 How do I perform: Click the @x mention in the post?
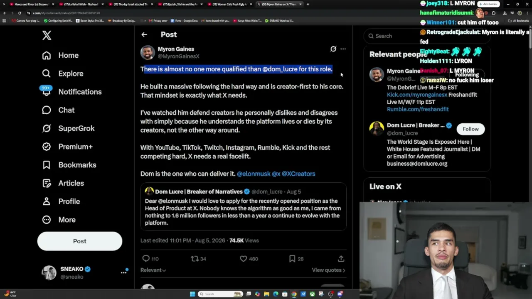[x=276, y=174]
